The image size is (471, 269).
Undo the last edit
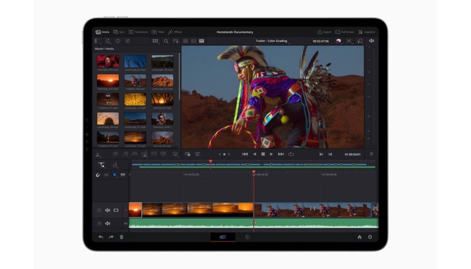[100, 236]
